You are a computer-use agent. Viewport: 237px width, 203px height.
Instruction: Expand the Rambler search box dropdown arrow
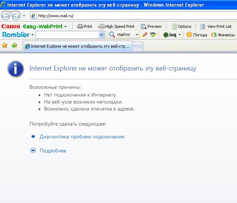[101, 35]
